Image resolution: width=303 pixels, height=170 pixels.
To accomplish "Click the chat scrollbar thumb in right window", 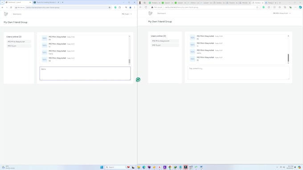I will click(x=288, y=58).
